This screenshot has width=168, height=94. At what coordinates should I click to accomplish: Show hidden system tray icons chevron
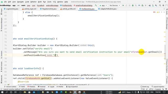133,92
